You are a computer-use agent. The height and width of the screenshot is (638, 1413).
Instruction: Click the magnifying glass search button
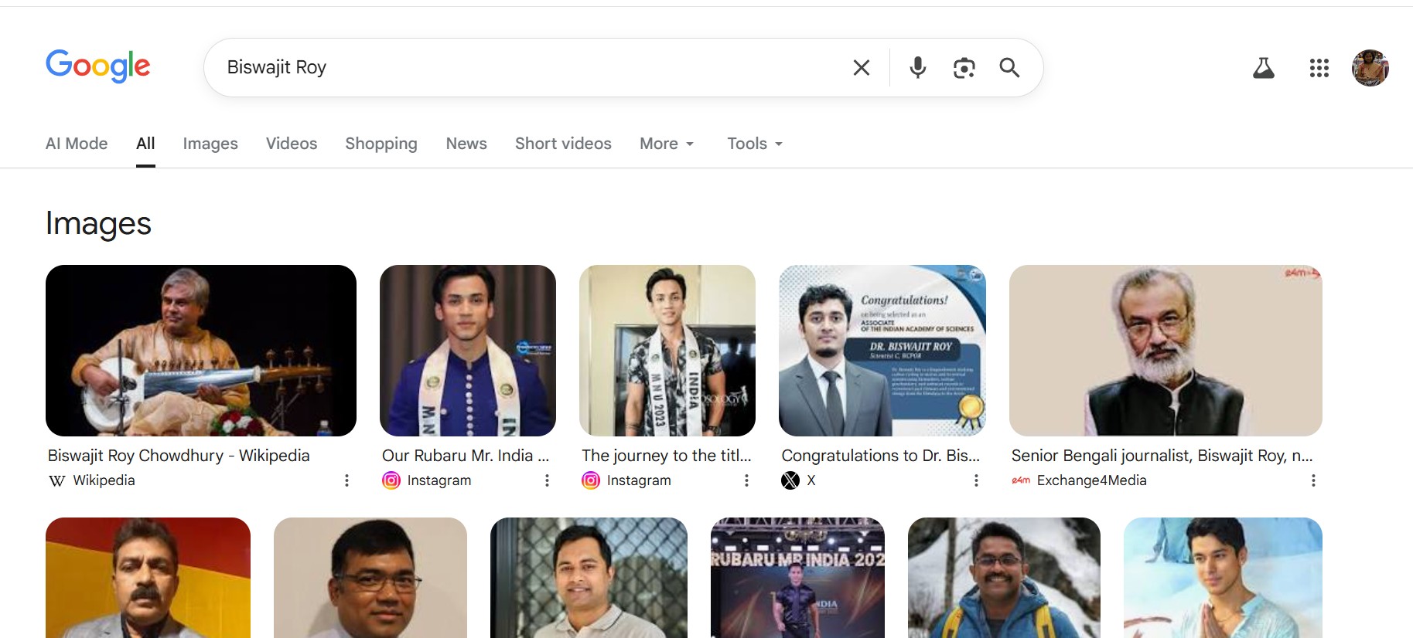pos(1009,68)
